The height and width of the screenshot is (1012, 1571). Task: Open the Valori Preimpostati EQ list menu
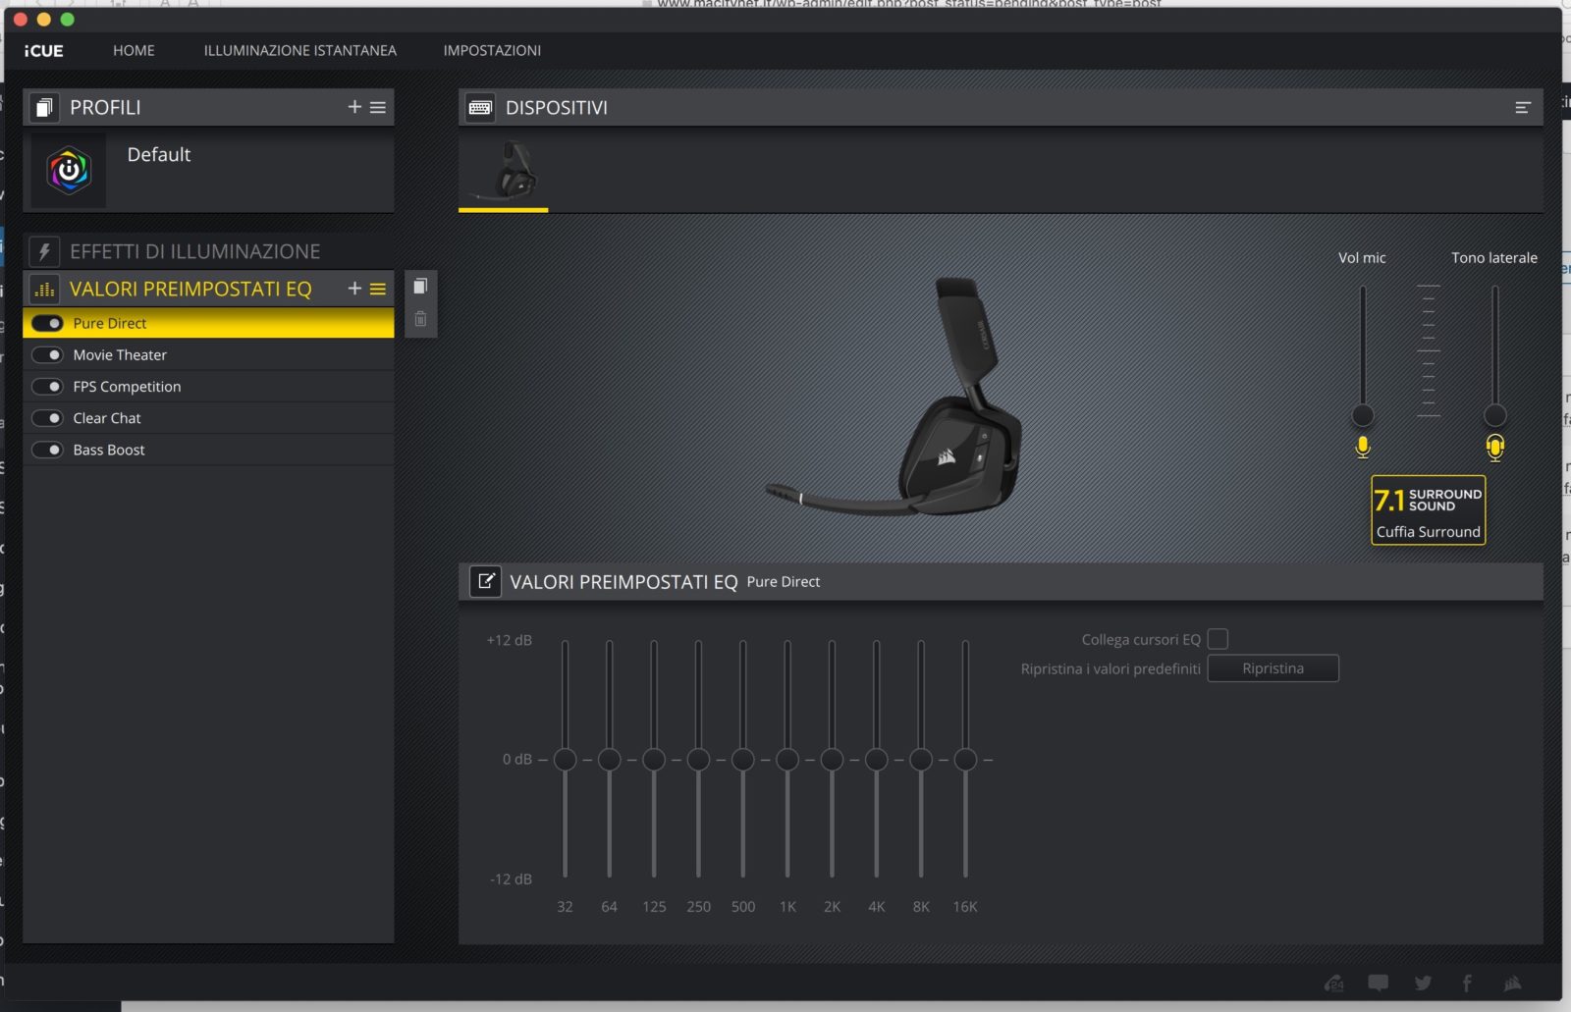pos(378,289)
